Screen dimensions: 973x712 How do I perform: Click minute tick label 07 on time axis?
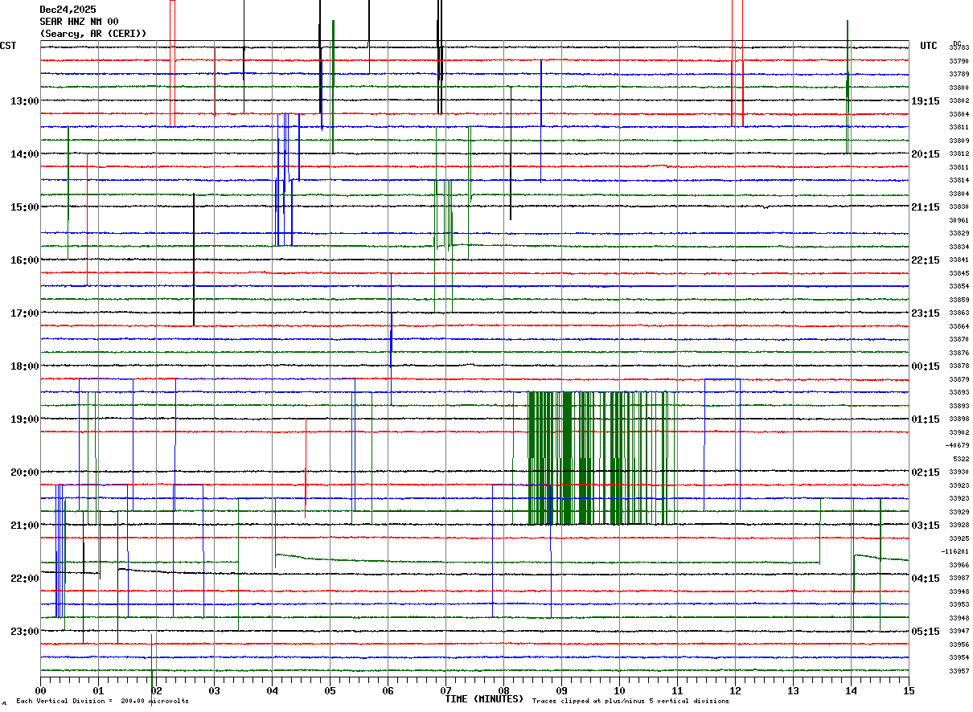pos(445,690)
